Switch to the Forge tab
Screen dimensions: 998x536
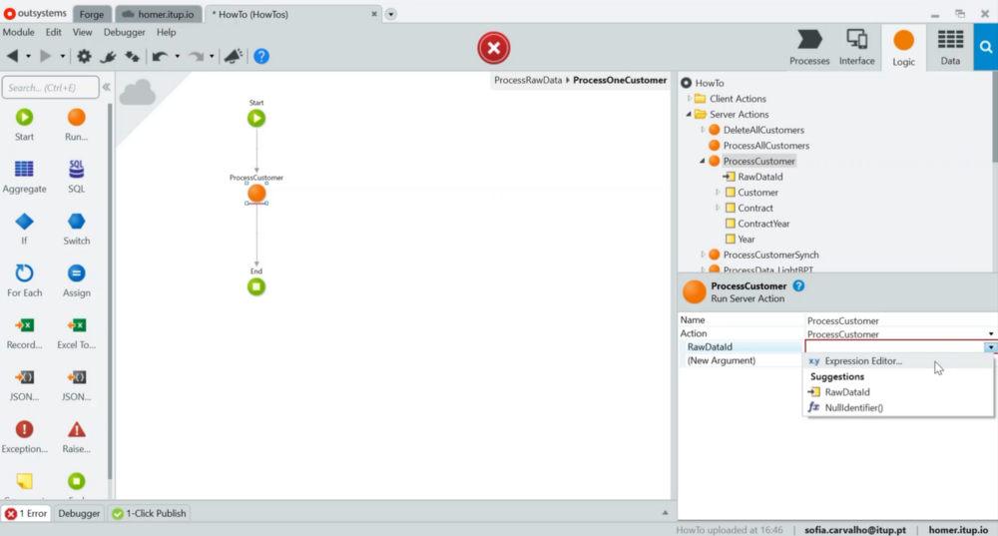pos(92,14)
